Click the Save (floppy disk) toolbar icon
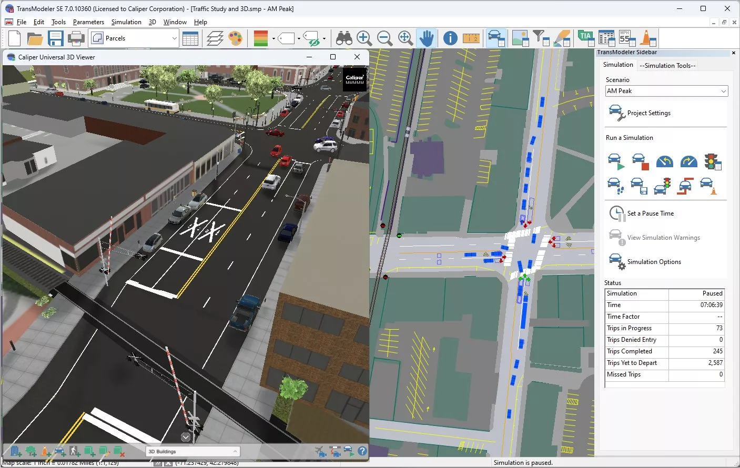The height and width of the screenshot is (468, 740). click(x=55, y=38)
